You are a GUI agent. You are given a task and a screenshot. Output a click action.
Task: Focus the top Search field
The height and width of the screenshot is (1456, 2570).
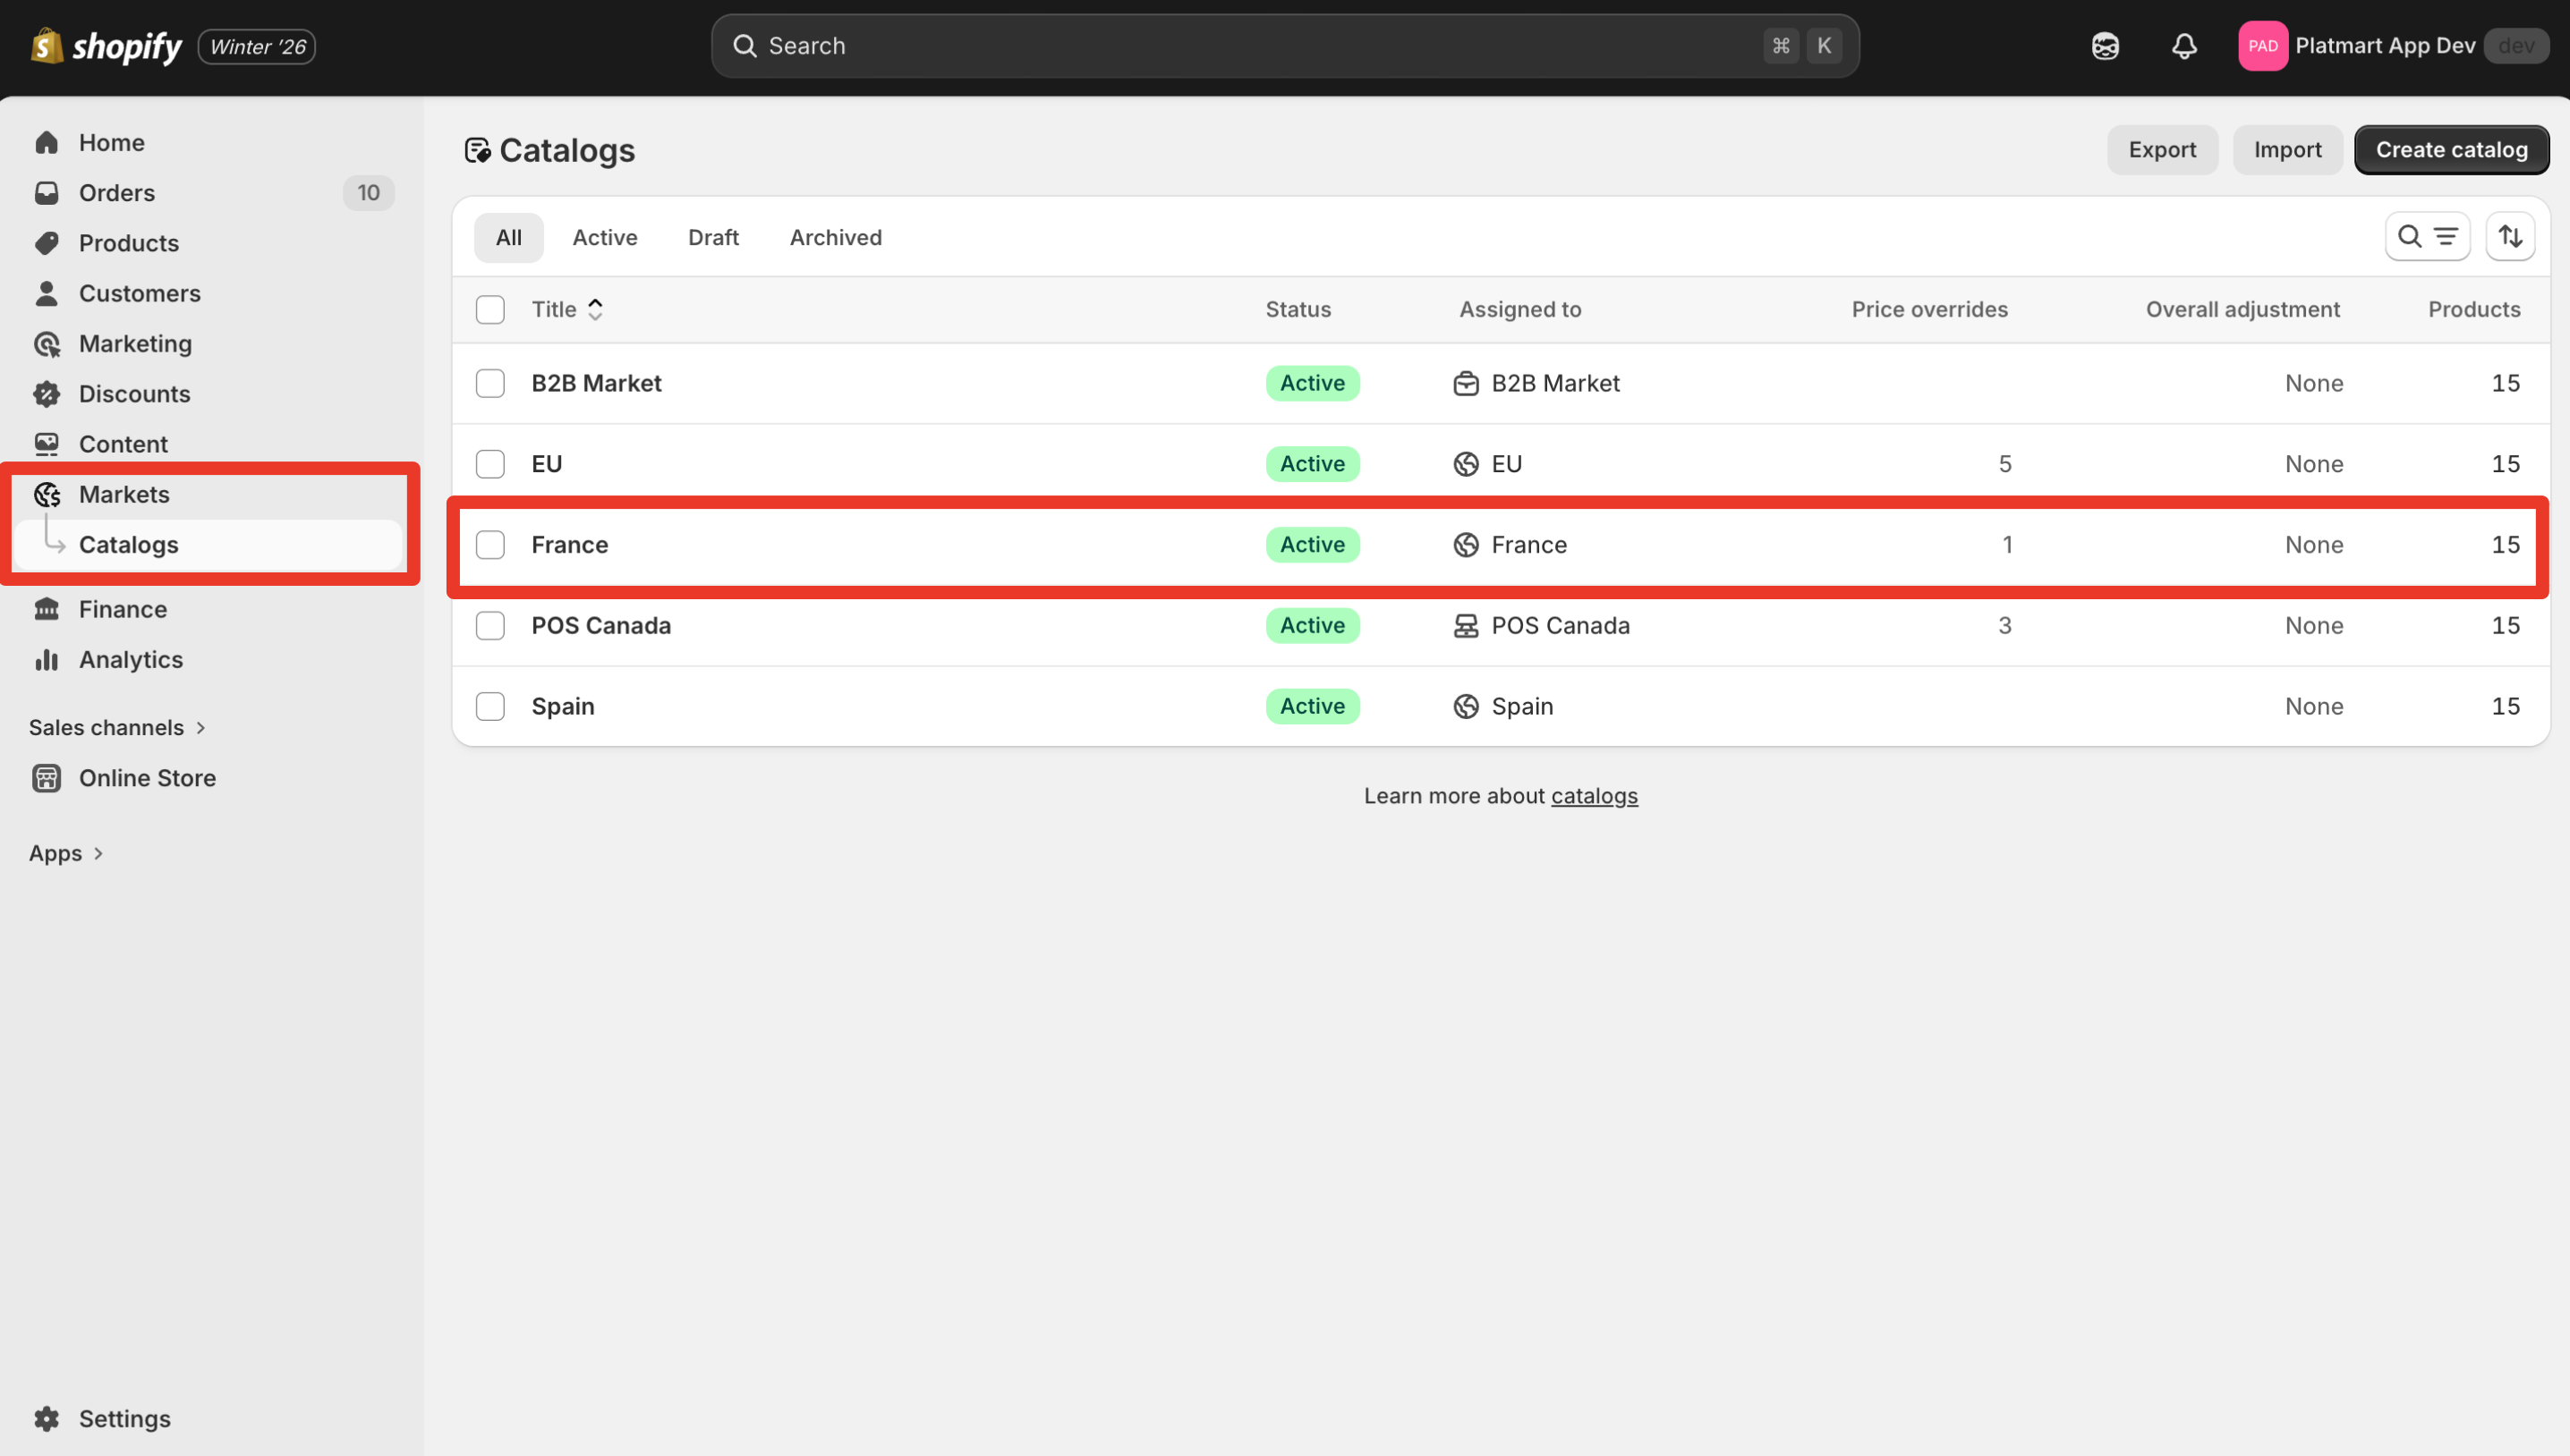tap(1261, 46)
